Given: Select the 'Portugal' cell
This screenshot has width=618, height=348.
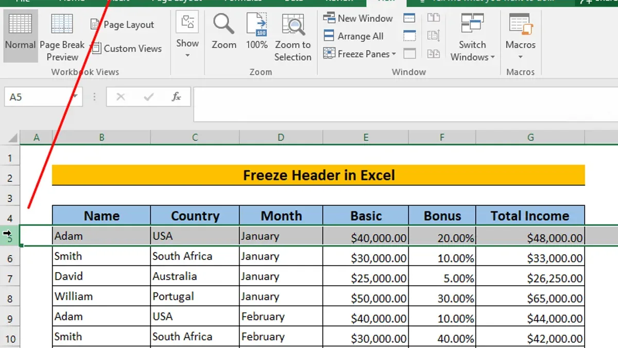Looking at the screenshot, I should point(195,296).
